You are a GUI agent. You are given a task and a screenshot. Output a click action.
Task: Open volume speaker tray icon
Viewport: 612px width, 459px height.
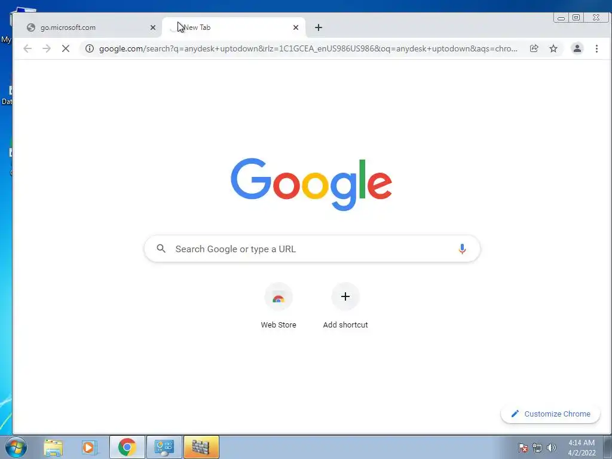point(552,448)
